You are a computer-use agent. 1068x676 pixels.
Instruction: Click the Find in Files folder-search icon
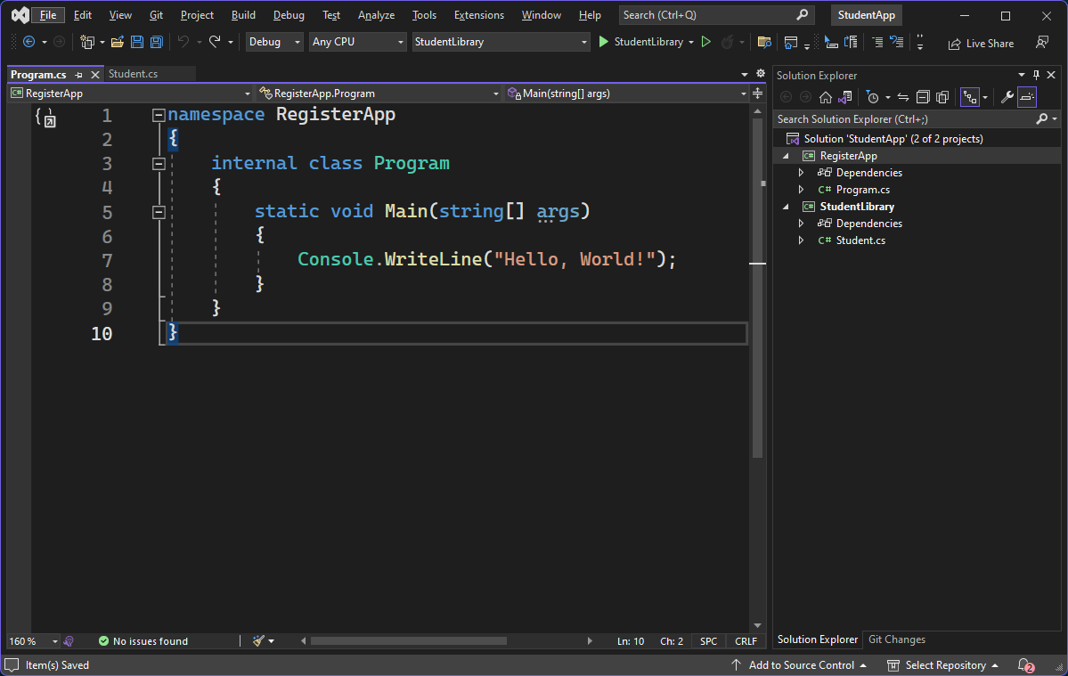pos(764,42)
